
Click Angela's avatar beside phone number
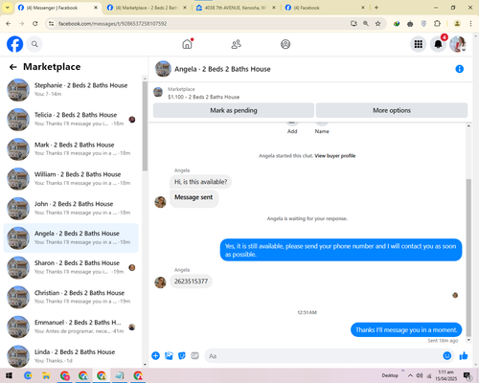point(160,282)
